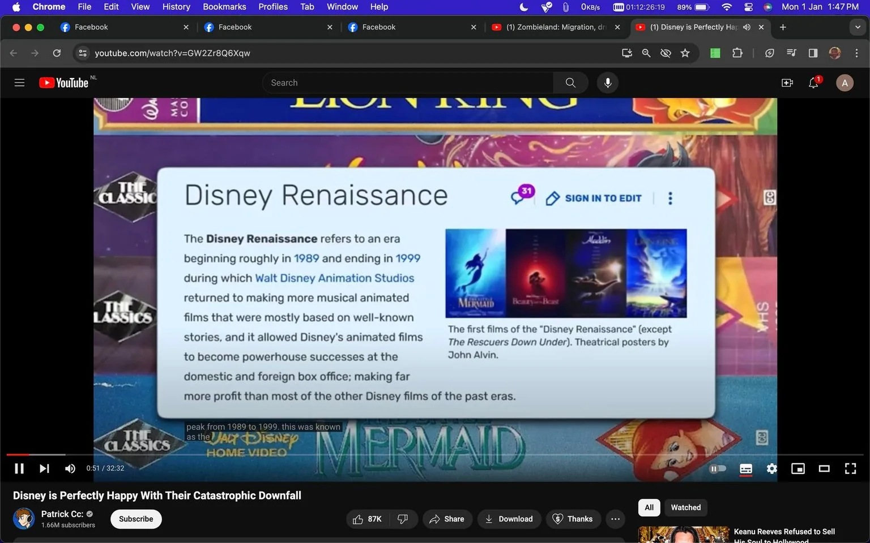Select the All filter chip
The height and width of the screenshot is (543, 870).
[x=649, y=507]
